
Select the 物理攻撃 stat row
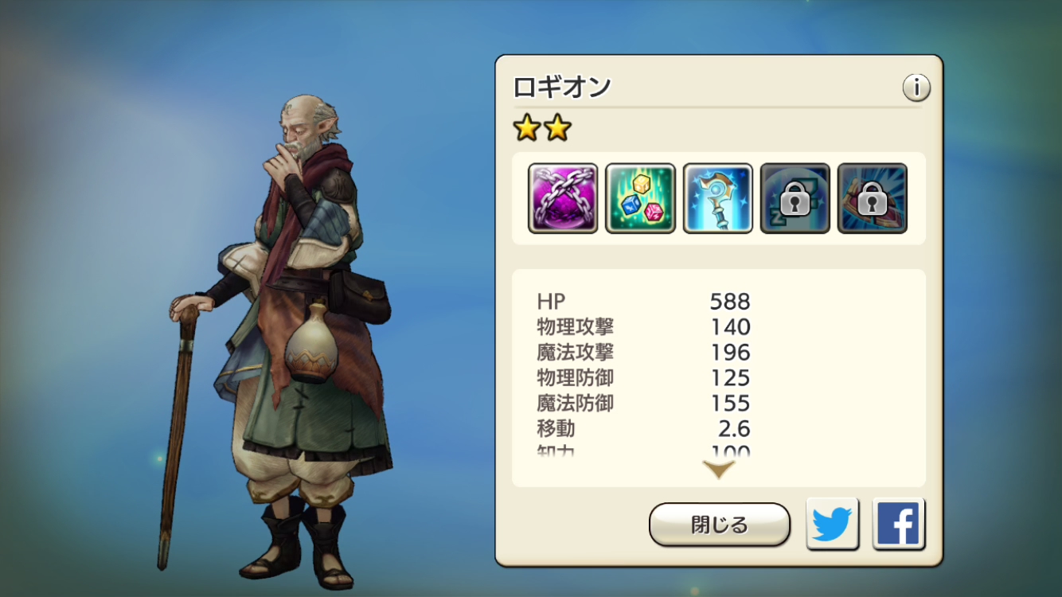pyautogui.click(x=643, y=326)
